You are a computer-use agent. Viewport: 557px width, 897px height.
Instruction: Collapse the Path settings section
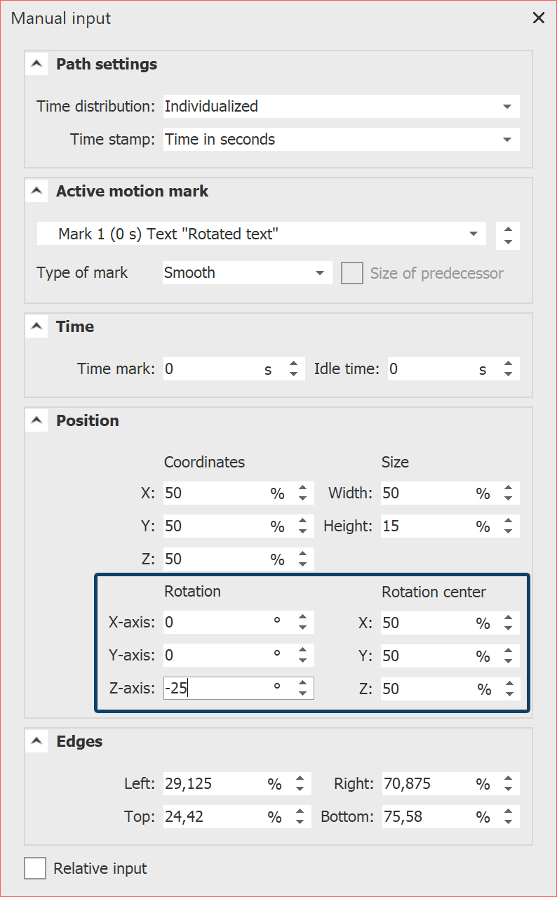tap(36, 63)
